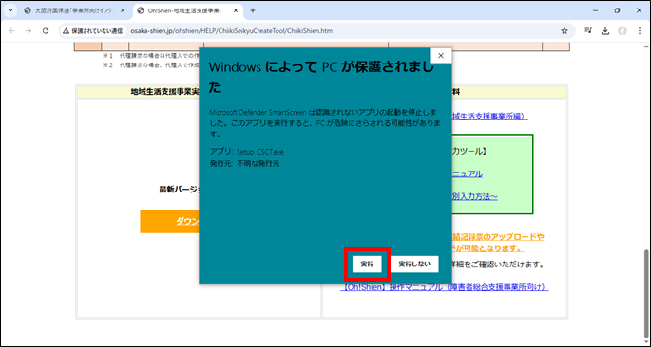Click the 実行しない button
Viewport: 651px width, 347px height.
click(x=414, y=265)
